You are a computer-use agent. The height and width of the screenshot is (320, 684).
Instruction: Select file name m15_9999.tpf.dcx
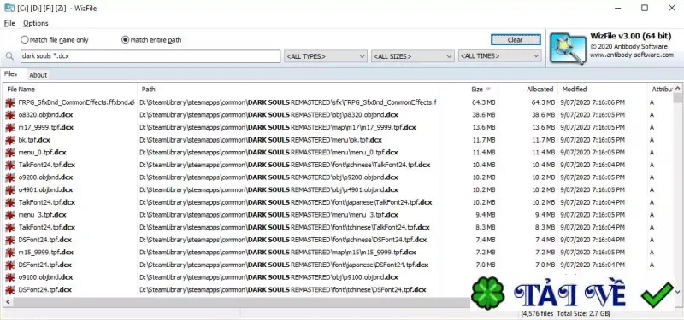pos(46,252)
